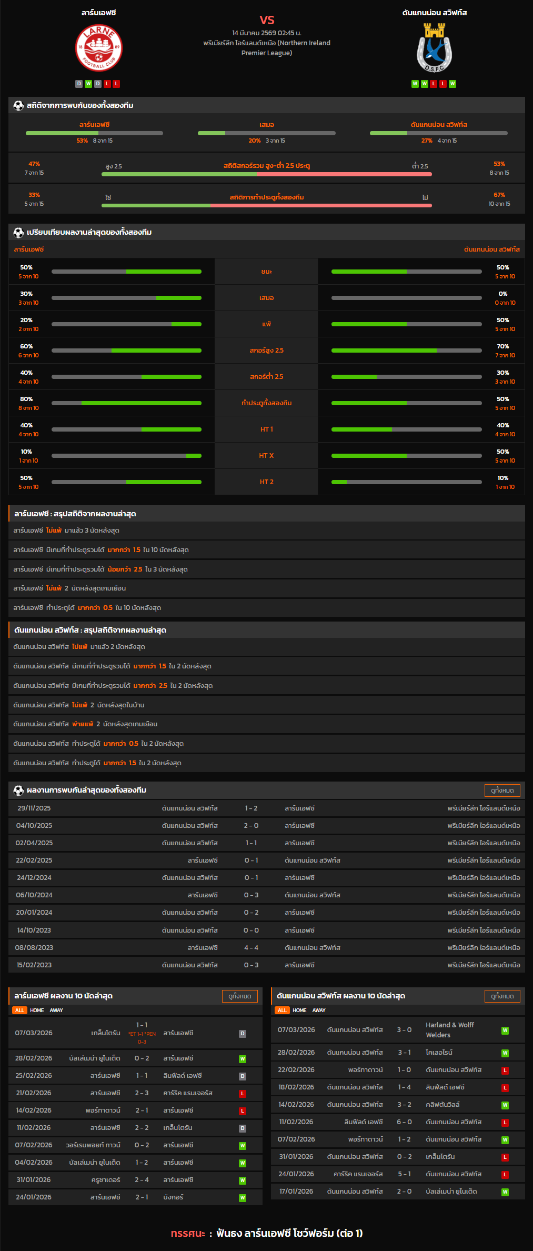Click the soccer ball icon beside recent form comparison
Screen dimensions: 533x1251
point(18,232)
